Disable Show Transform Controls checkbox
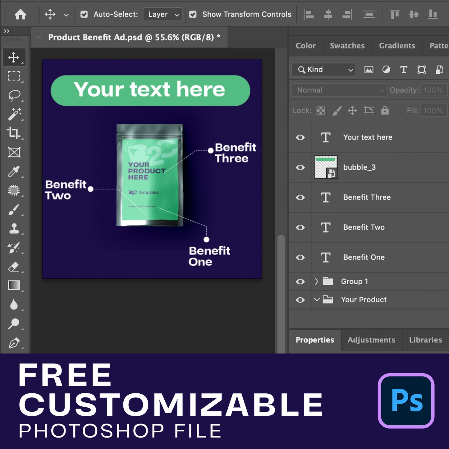The image size is (449, 449). click(193, 14)
